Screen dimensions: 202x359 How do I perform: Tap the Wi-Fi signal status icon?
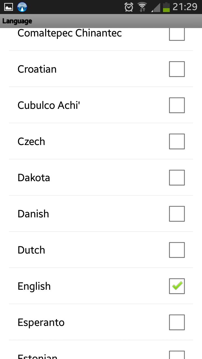[x=142, y=7]
